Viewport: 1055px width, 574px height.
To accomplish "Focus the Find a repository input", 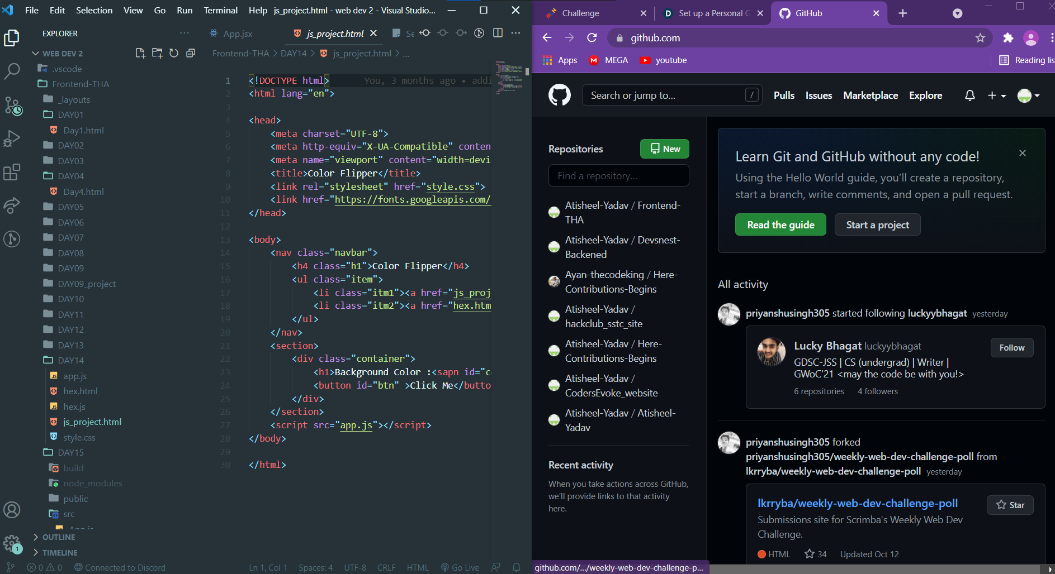I will click(x=618, y=176).
